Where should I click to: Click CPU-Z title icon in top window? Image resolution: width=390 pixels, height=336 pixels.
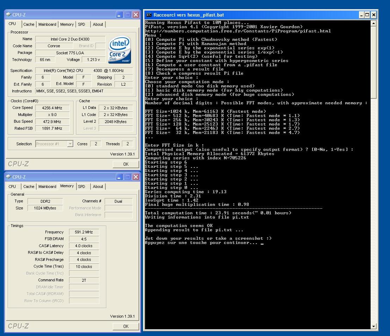pos(8,15)
